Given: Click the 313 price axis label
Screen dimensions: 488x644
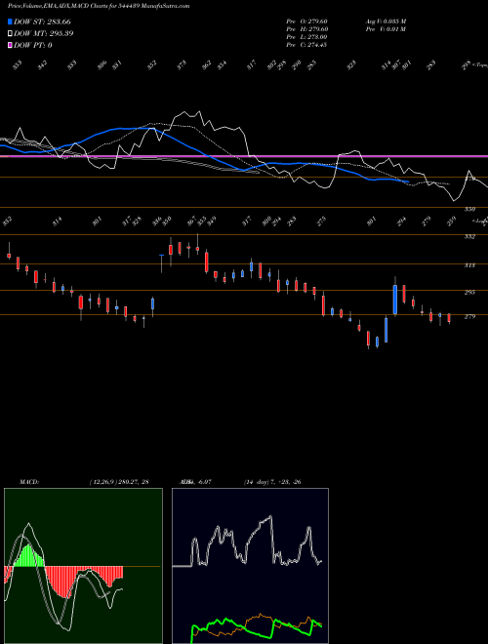Looking at the screenshot, I should [x=469, y=265].
